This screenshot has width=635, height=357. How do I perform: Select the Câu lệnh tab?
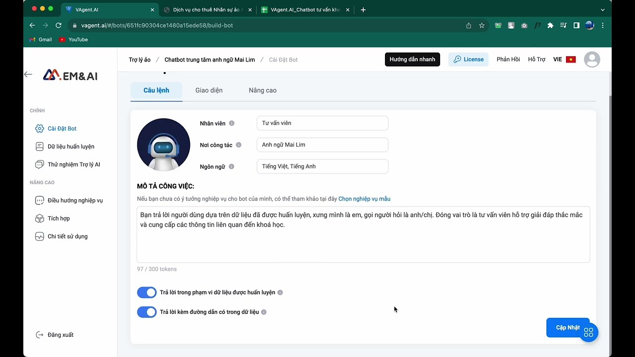pos(156,90)
